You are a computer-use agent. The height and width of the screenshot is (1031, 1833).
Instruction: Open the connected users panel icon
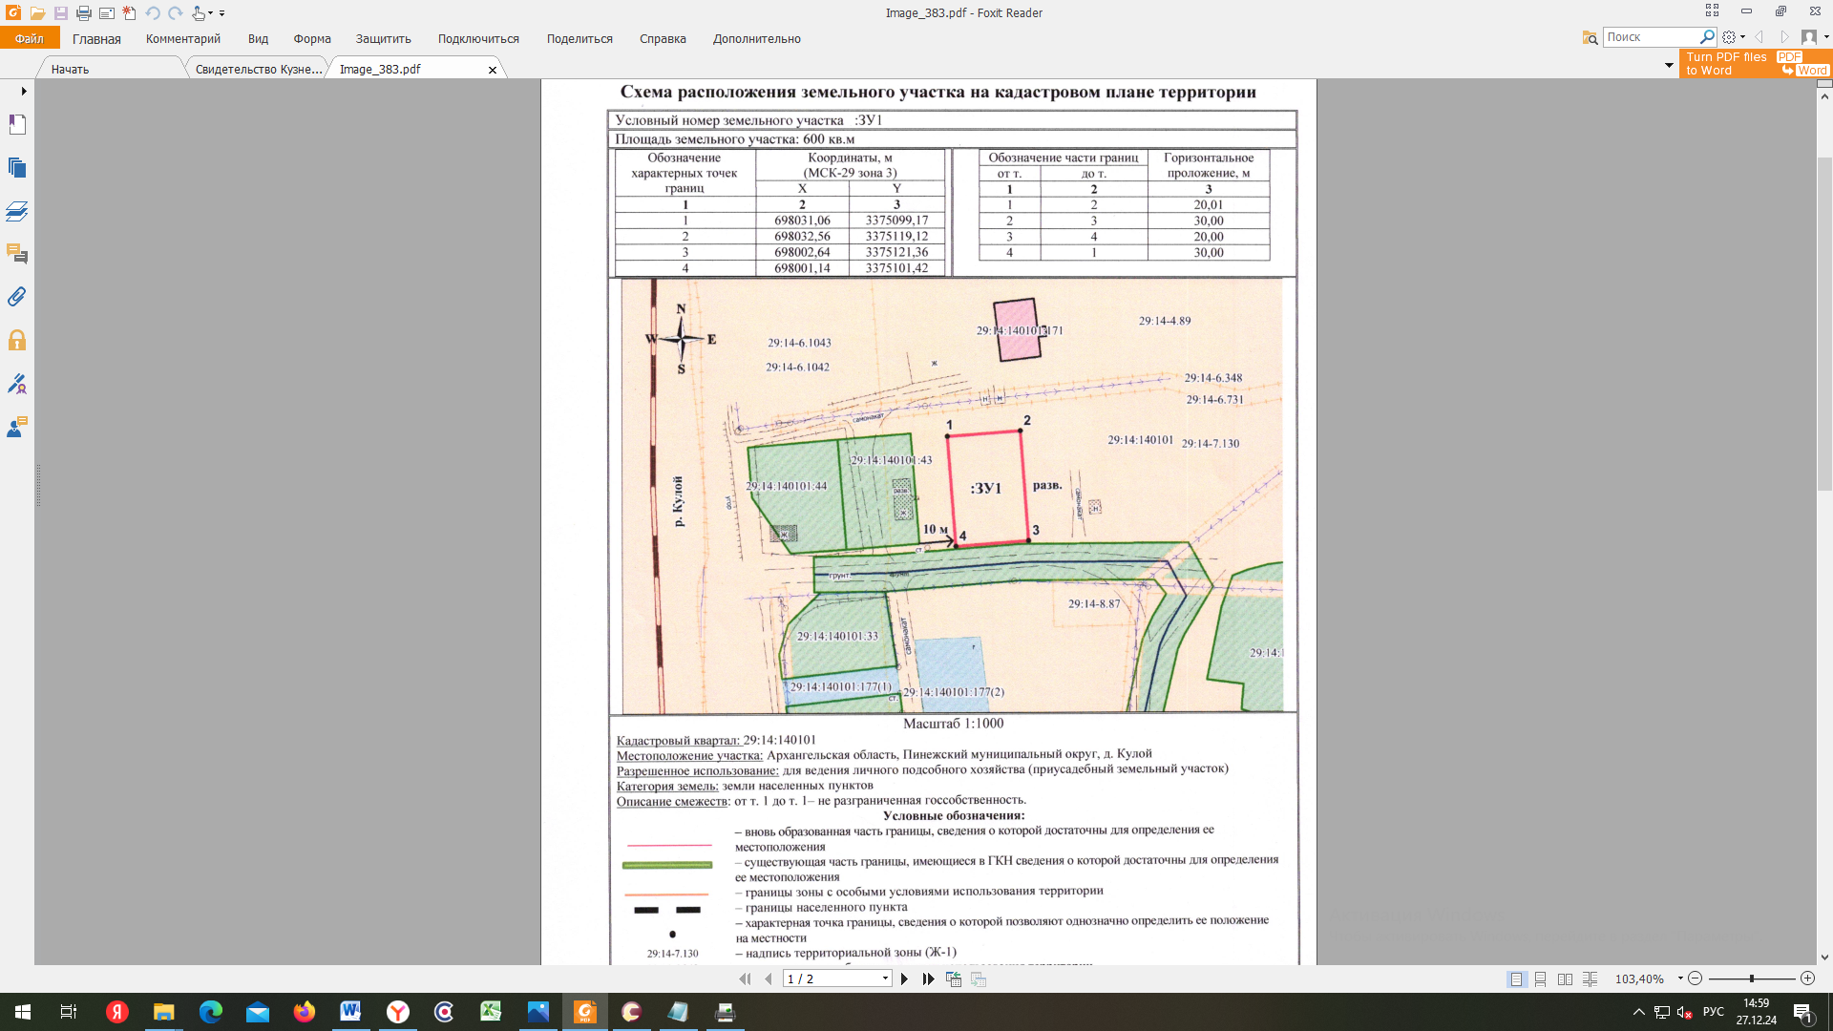pos(17,427)
